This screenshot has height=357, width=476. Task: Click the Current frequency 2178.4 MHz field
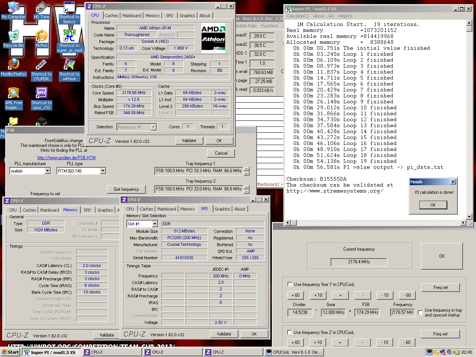[359, 262]
